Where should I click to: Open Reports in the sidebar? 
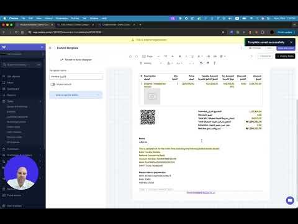11,95
